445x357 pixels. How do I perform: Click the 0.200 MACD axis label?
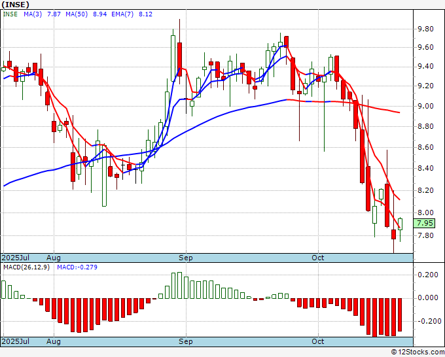pos(428,275)
